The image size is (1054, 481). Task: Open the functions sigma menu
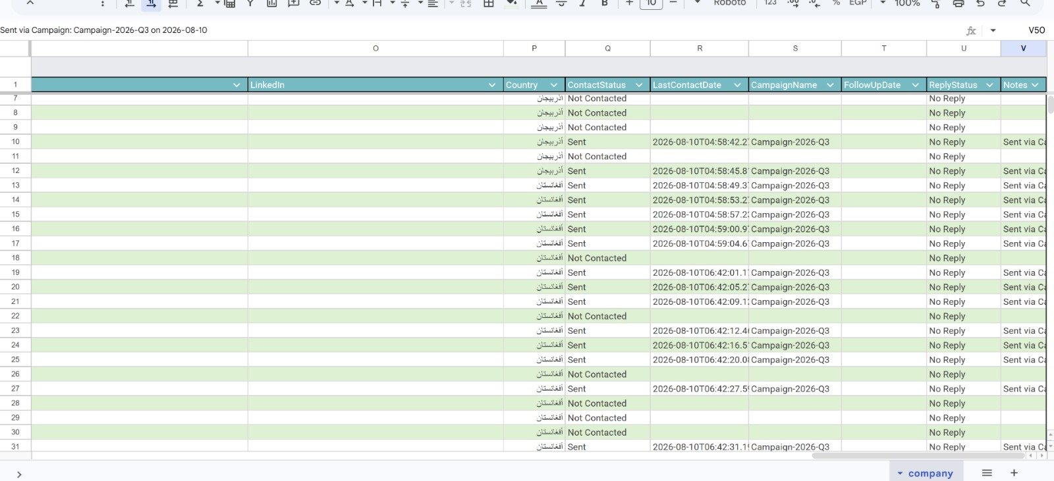(x=200, y=3)
